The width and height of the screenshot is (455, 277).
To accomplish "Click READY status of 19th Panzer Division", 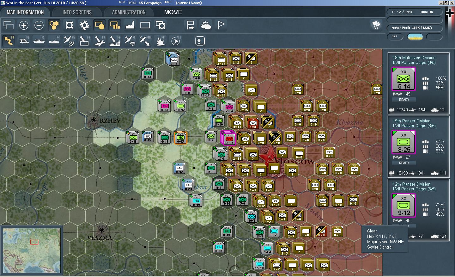I will click(x=404, y=163).
